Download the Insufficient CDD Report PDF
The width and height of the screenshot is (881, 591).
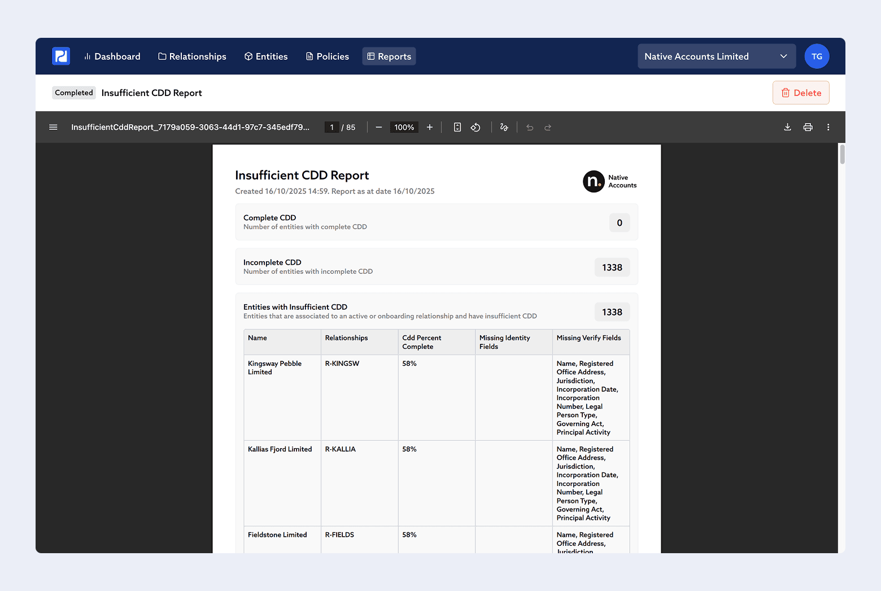(x=787, y=127)
